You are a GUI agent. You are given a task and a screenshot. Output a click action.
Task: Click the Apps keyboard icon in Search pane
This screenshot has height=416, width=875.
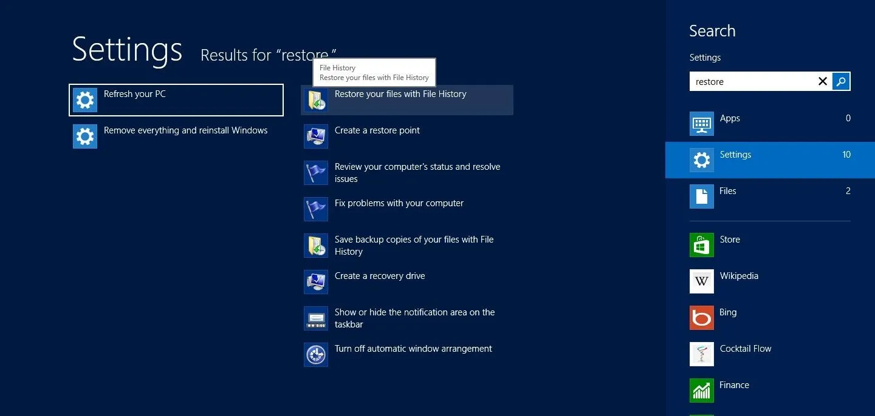point(702,124)
